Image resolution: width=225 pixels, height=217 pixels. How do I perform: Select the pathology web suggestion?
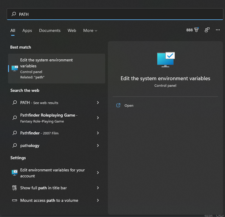[x=57, y=145]
